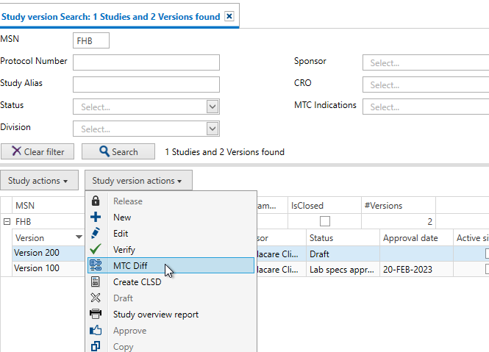This screenshot has height=352, width=489.
Task: Toggle the IsClosed checkbox for FHB
Action: [324, 221]
